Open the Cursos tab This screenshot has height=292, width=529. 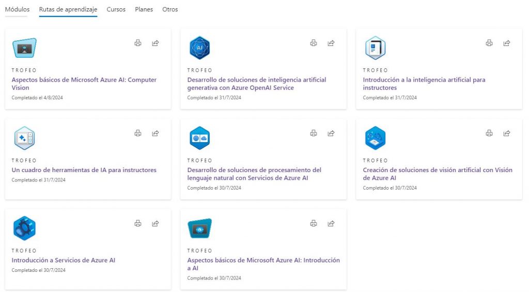(116, 9)
